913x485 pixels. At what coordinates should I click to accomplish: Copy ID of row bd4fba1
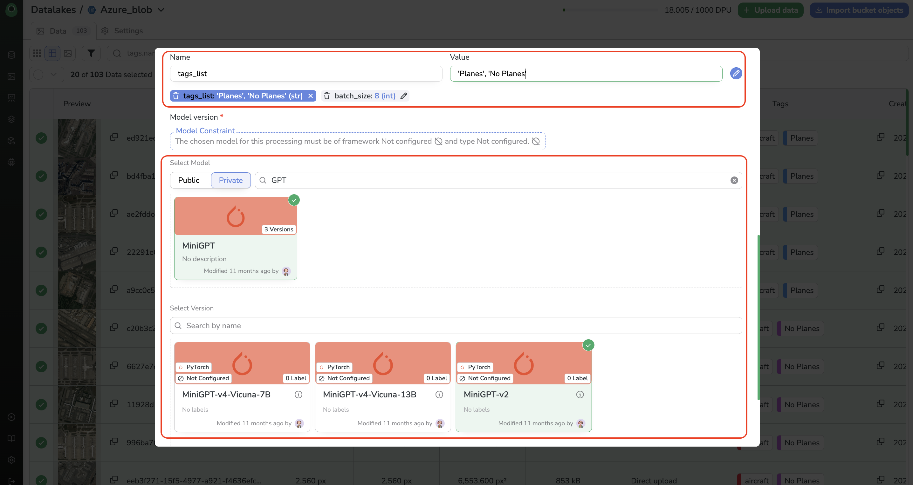tap(114, 175)
